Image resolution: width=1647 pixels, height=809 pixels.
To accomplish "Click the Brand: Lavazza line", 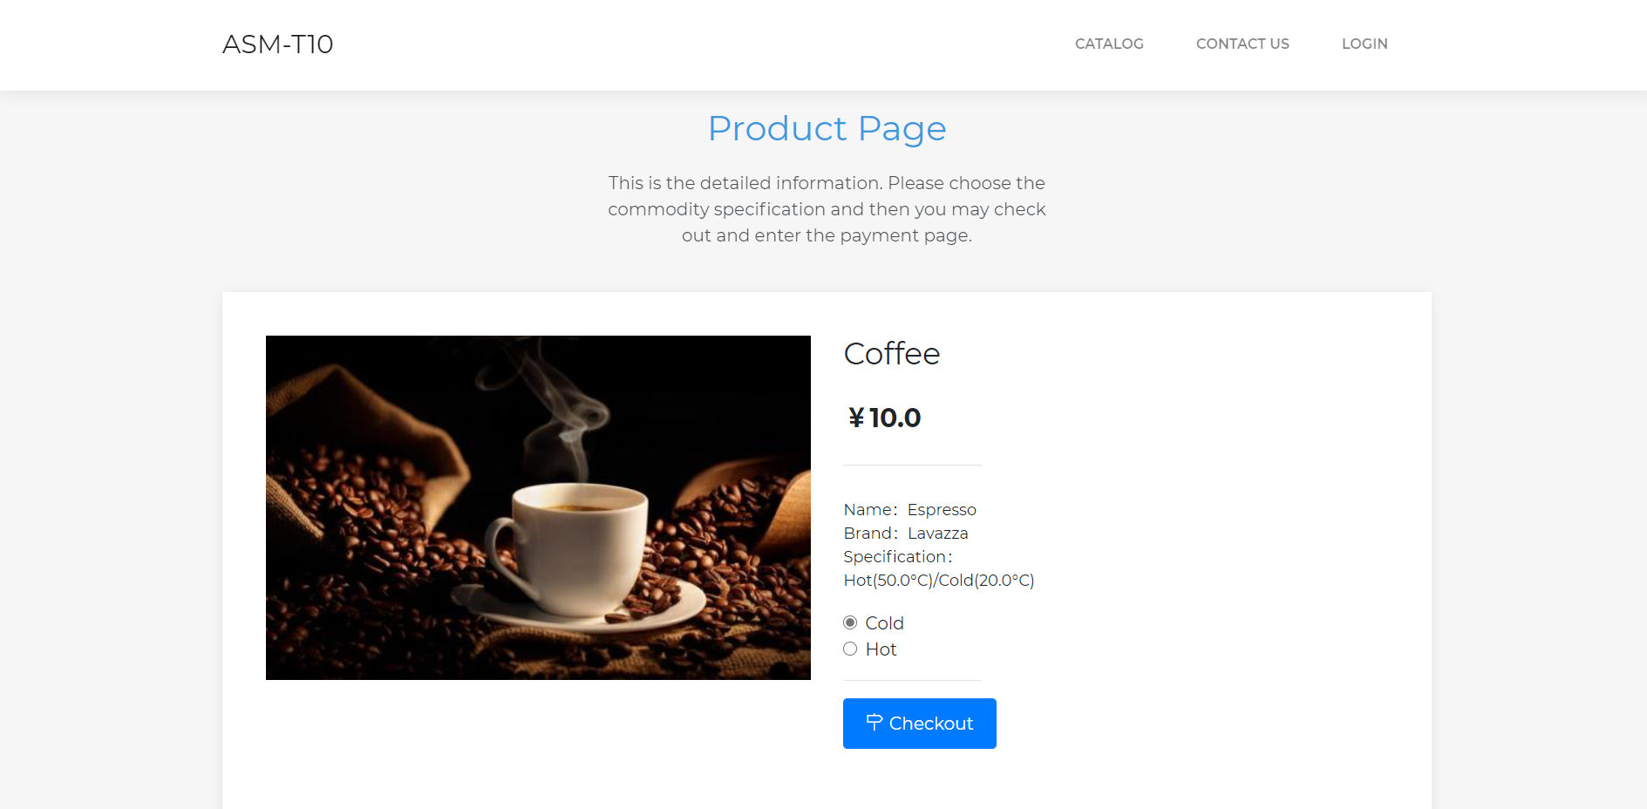I will click(x=906, y=533).
